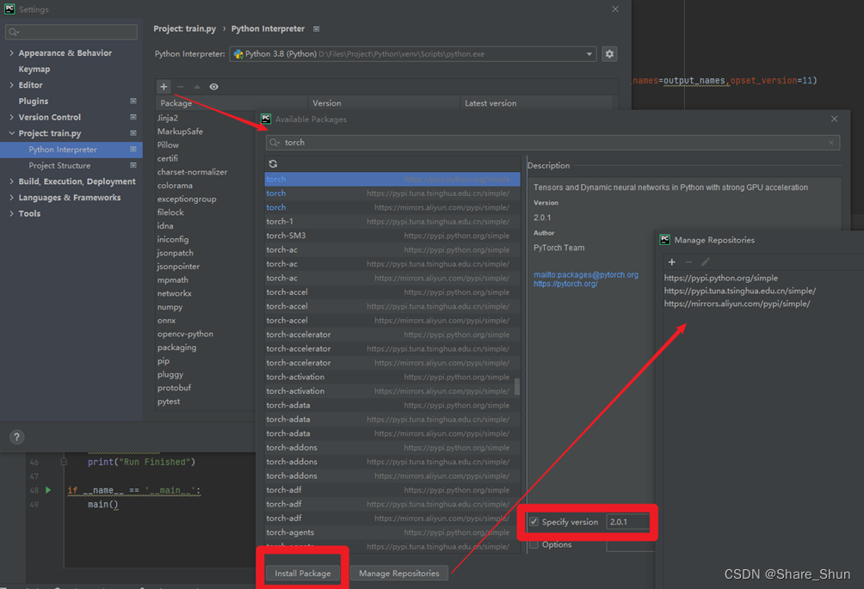Clear the torch search field with the X icon
The image size is (864, 589).
click(831, 143)
